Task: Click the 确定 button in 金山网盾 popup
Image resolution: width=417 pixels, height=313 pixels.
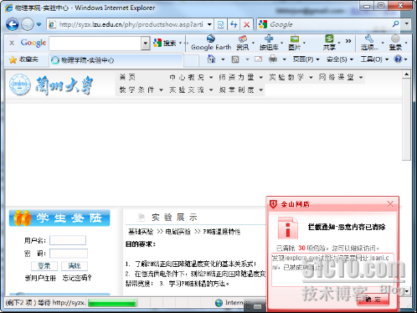Action: pyautogui.click(x=373, y=300)
